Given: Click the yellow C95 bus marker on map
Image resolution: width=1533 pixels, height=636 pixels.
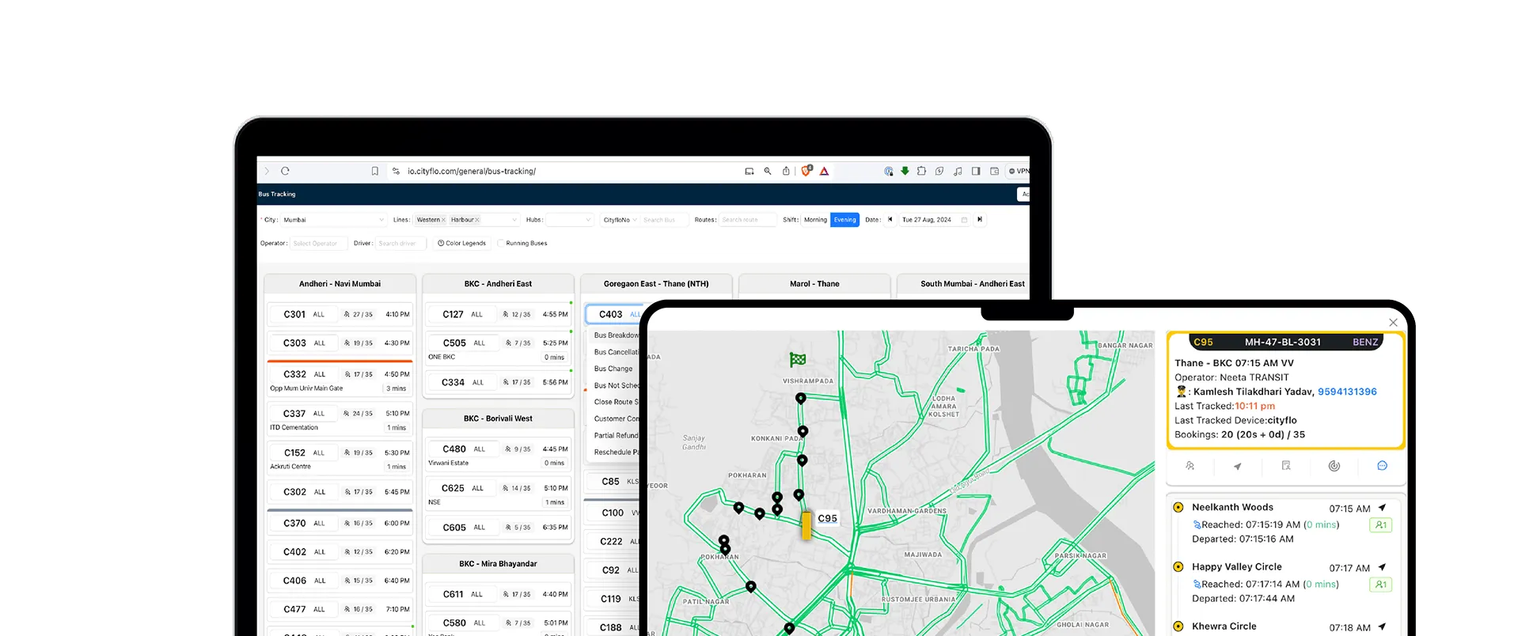Looking at the screenshot, I should click(806, 525).
